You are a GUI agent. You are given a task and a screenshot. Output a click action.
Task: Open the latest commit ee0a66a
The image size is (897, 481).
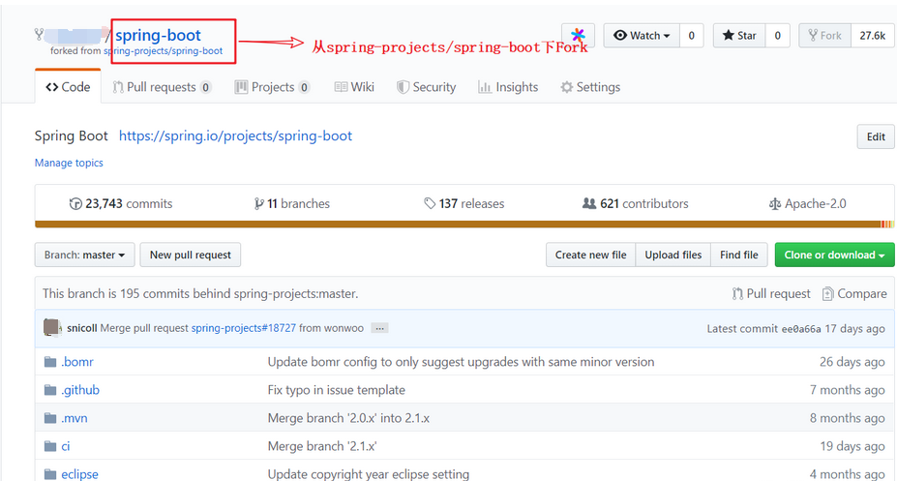pyautogui.click(x=801, y=329)
